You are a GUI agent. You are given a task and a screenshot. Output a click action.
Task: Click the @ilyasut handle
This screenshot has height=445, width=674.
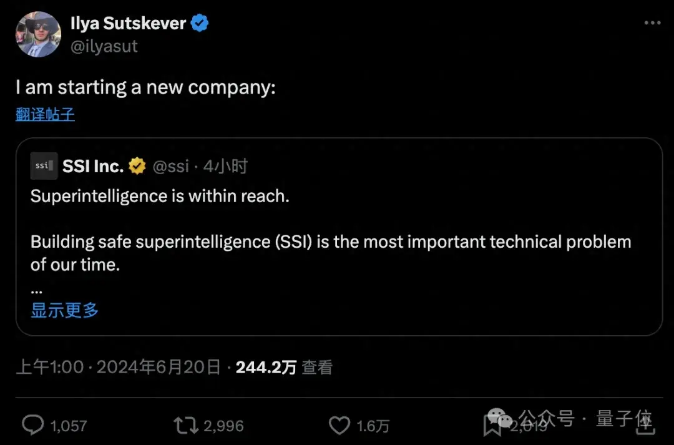[104, 46]
